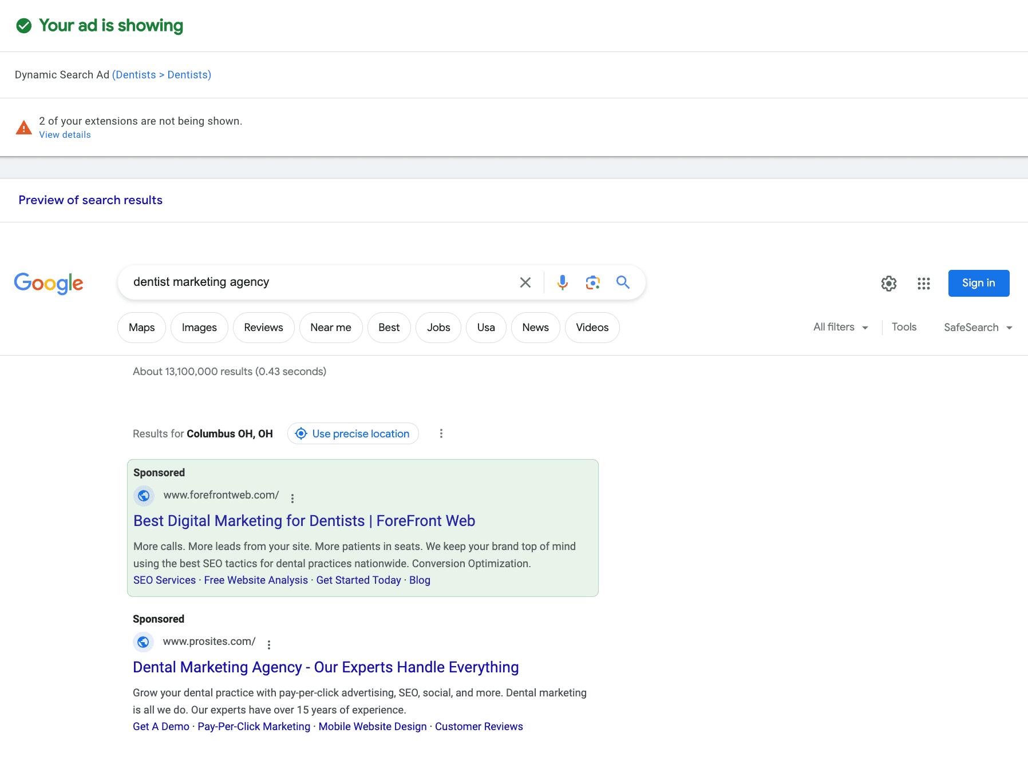Click the orange warning triangle icon
1028x757 pixels.
coord(23,128)
